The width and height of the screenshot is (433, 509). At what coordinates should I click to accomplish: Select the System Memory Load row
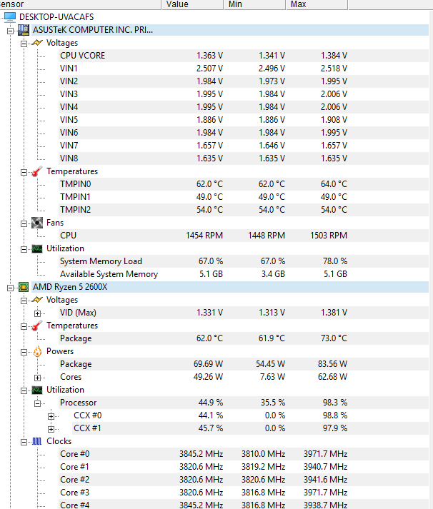[x=244, y=261]
